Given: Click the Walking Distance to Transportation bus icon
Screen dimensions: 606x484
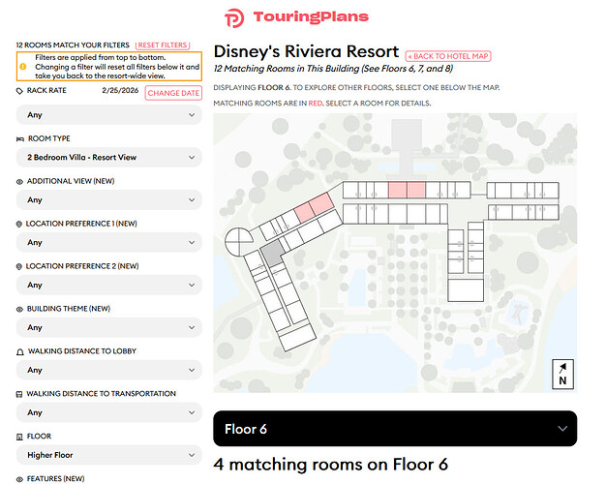Looking at the screenshot, I should tap(20, 394).
